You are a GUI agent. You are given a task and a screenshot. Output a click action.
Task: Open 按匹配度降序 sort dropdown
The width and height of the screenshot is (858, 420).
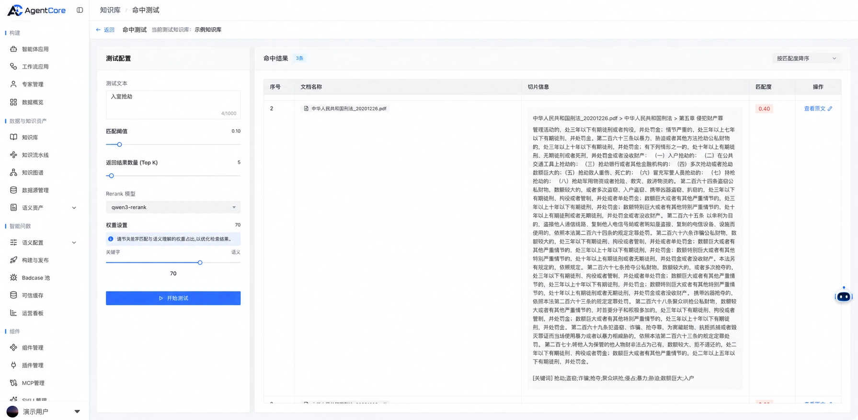click(x=806, y=58)
